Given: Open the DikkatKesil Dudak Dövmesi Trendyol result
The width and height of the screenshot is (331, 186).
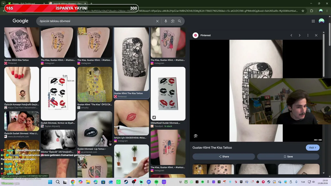Looking at the screenshot, I should pyautogui.click(x=168, y=94).
